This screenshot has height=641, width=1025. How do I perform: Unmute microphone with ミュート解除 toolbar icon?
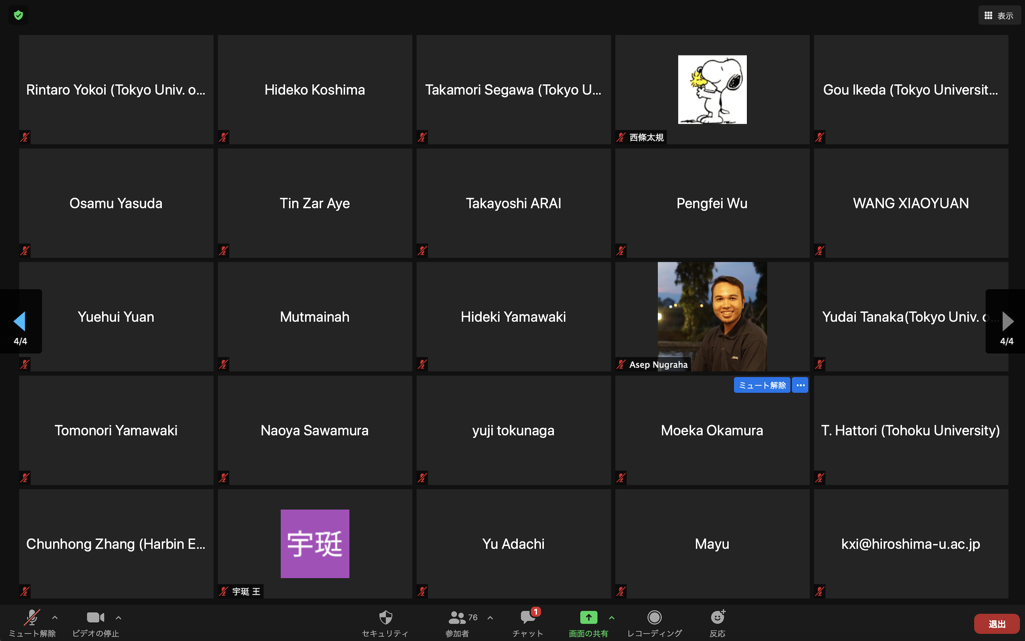click(32, 617)
